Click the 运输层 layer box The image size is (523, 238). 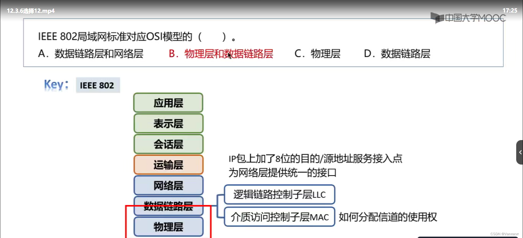click(168, 165)
